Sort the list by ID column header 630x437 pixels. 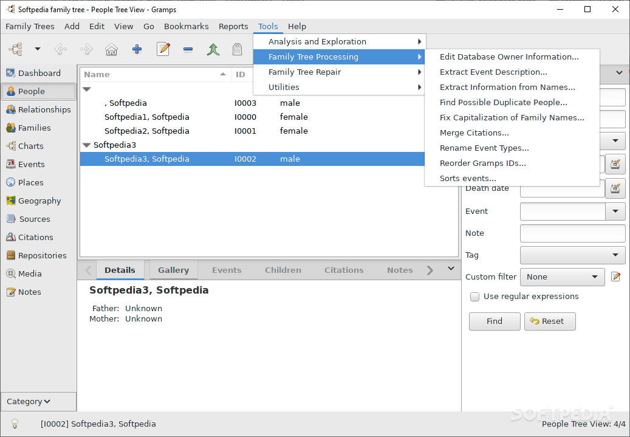click(242, 74)
